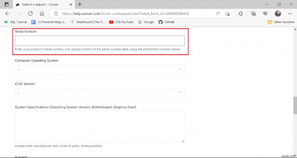Viewport: 297px width, 158px height.
Task: Close the Submit a request tab
Action: [71, 4]
